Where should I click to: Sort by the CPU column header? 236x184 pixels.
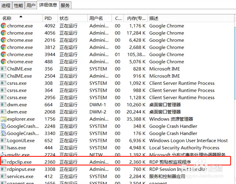(x=118, y=18)
